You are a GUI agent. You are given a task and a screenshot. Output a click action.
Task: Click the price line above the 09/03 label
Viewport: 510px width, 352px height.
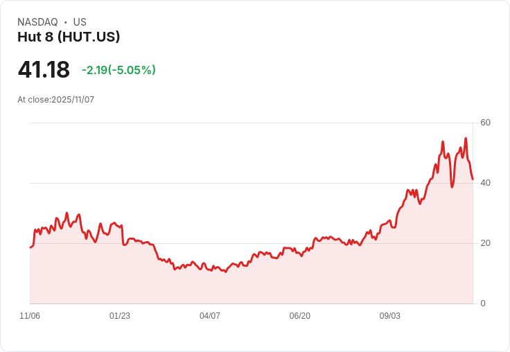pos(390,221)
